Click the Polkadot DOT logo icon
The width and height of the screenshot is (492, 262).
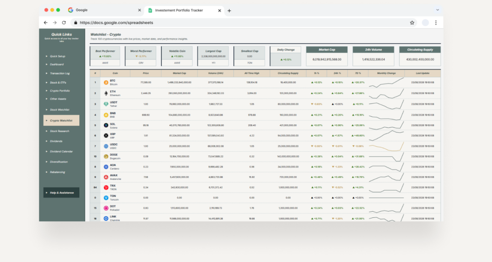click(x=106, y=208)
